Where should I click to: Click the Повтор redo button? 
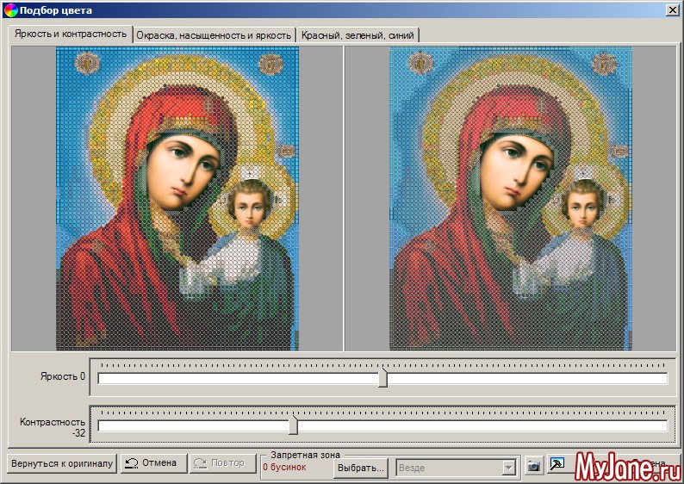point(220,463)
